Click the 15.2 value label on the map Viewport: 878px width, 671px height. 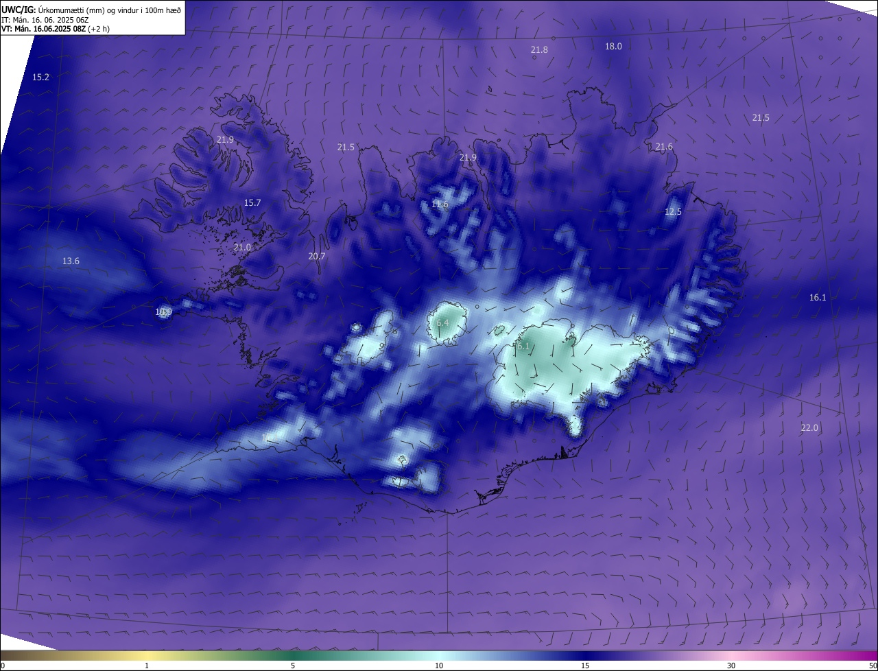click(41, 78)
